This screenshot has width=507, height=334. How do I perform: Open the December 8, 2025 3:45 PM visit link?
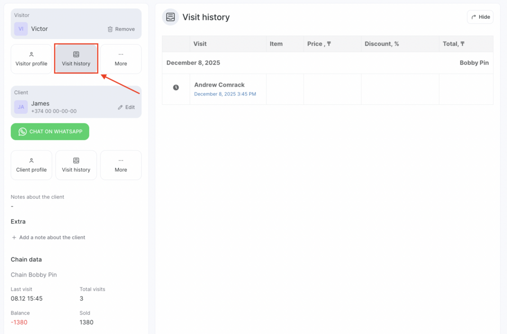tap(225, 94)
